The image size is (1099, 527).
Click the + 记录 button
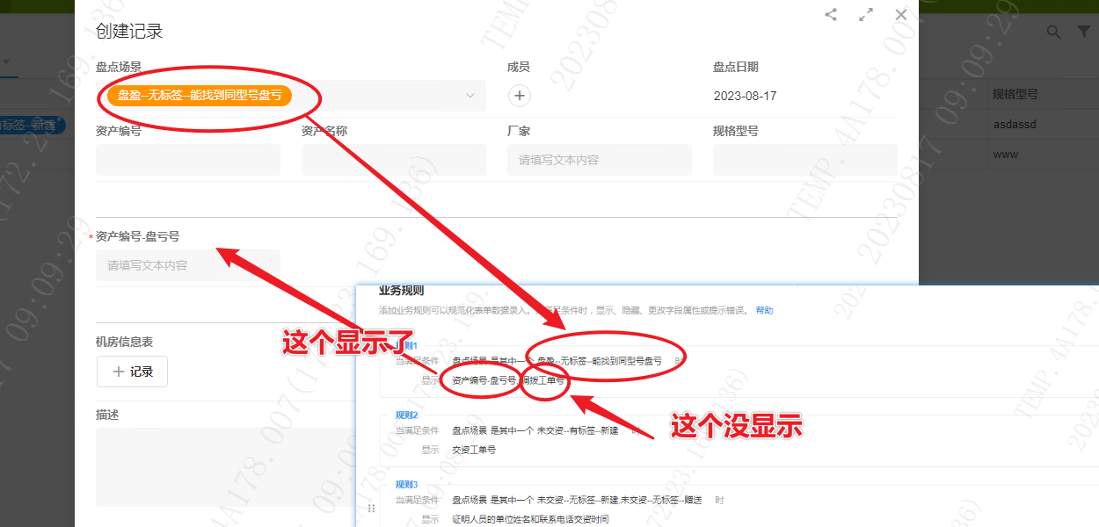pos(132,372)
